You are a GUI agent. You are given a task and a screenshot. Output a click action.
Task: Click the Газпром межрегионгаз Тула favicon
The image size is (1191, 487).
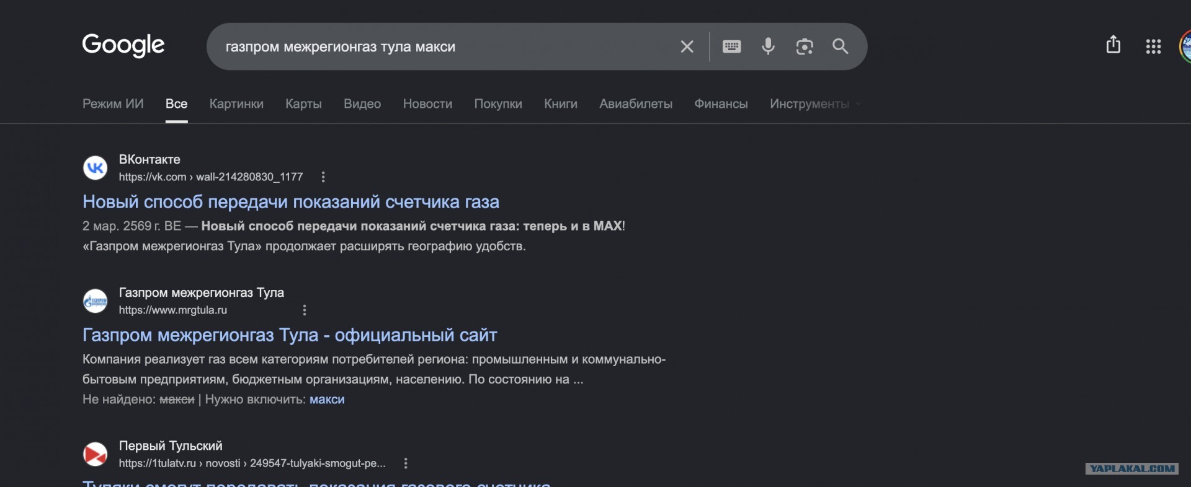pyautogui.click(x=96, y=301)
